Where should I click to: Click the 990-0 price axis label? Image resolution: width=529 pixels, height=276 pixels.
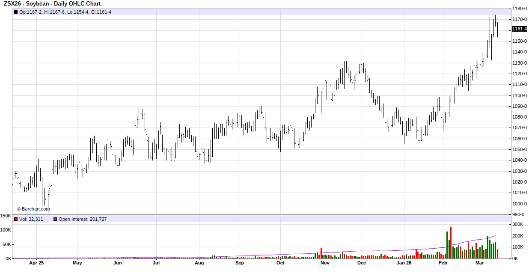click(x=518, y=214)
